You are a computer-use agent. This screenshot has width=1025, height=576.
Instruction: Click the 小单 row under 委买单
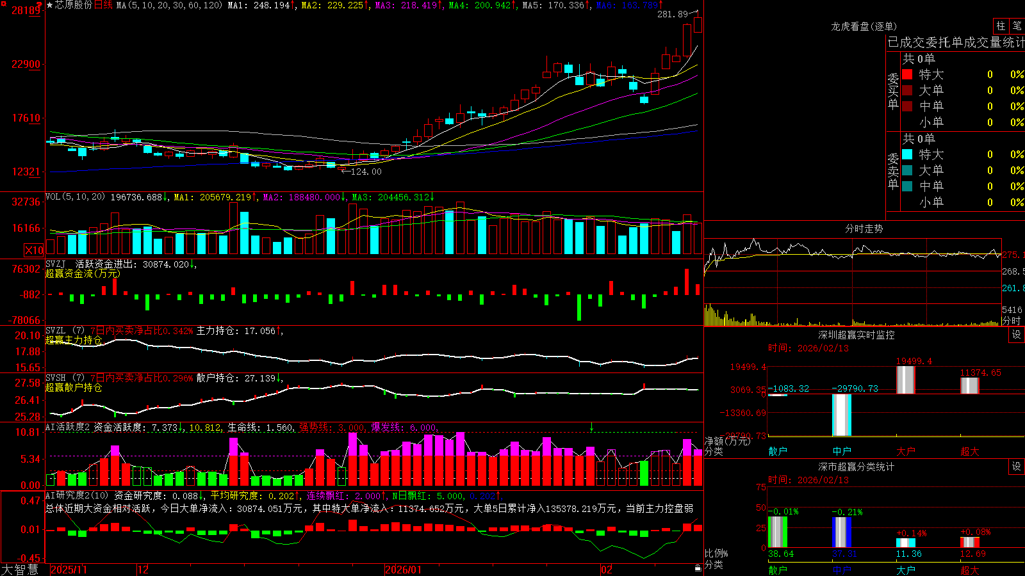(963, 122)
